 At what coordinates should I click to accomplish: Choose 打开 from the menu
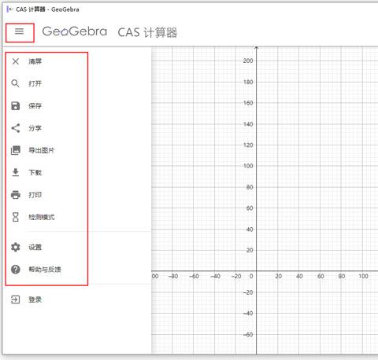[x=35, y=83]
